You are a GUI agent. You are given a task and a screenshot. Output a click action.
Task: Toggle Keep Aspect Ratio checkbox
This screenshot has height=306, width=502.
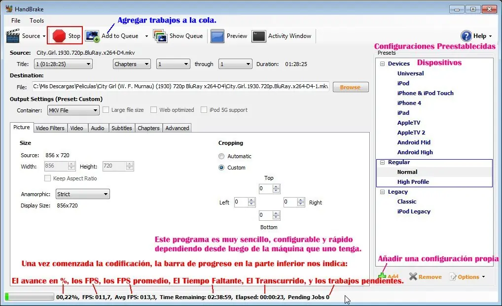coord(48,178)
